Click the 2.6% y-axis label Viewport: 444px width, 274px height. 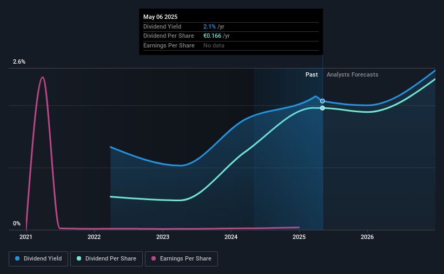(x=19, y=61)
